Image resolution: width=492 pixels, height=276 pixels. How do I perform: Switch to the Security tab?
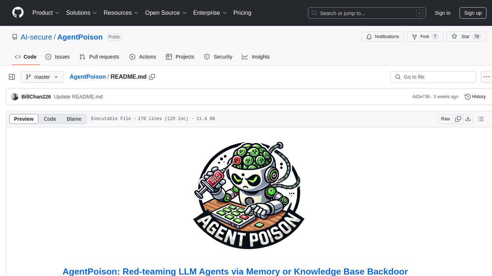218,57
